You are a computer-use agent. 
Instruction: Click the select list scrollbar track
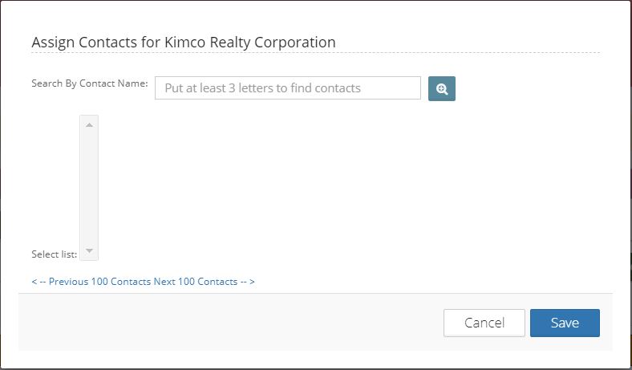click(x=90, y=188)
